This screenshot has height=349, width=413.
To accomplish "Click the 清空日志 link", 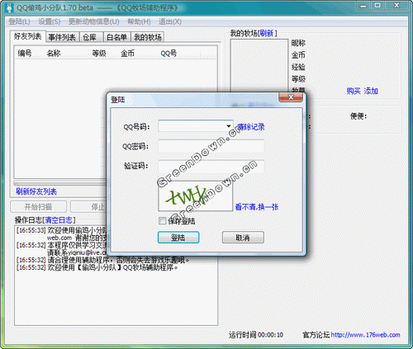I will pos(59,220).
